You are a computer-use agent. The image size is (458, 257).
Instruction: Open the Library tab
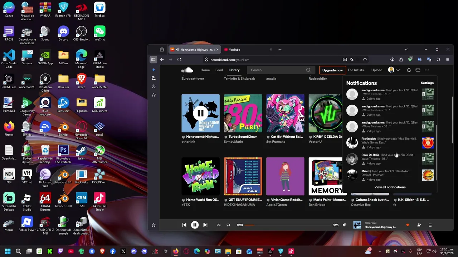coord(234,70)
